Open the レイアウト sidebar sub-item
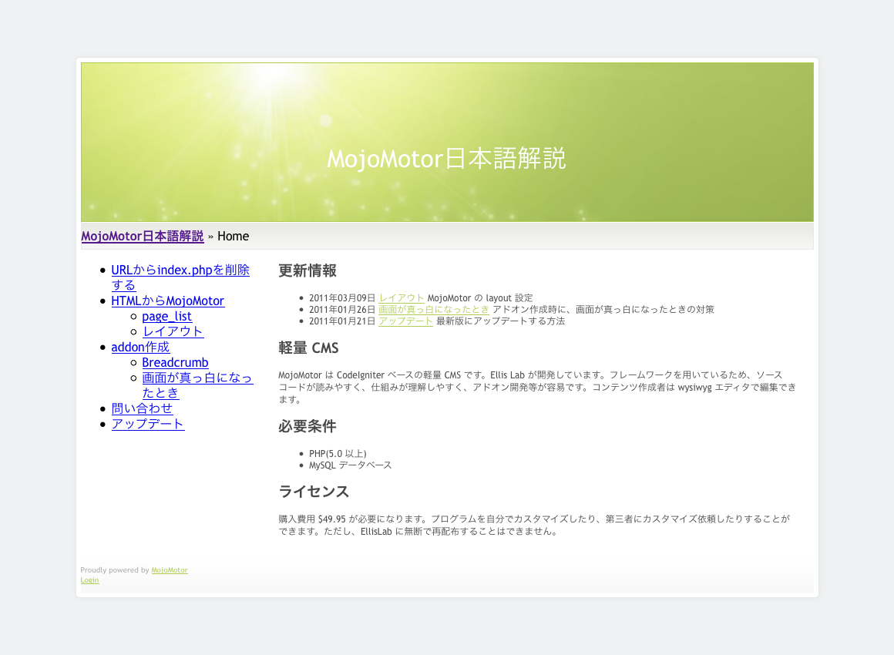Viewport: 894px width, 655px height. [173, 331]
